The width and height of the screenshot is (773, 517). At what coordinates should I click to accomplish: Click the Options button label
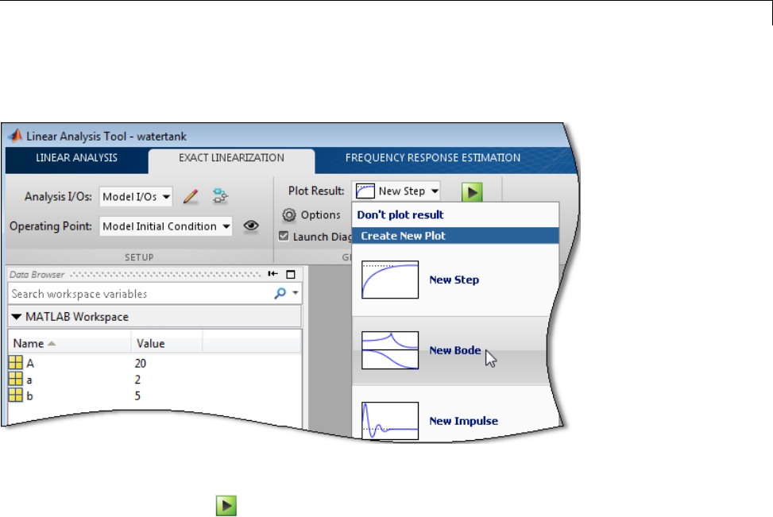320,215
